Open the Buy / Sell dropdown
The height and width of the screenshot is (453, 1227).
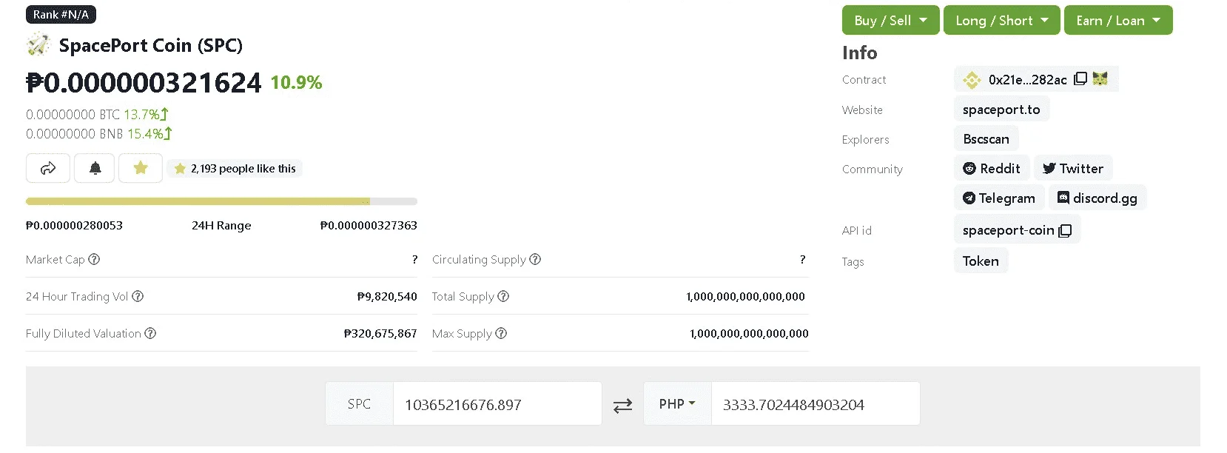(x=890, y=20)
